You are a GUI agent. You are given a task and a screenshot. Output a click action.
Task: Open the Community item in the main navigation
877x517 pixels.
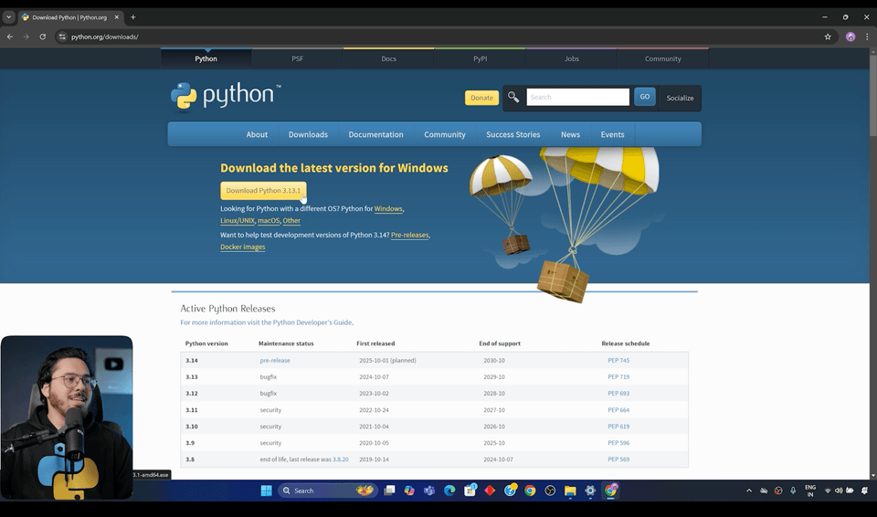click(x=445, y=134)
